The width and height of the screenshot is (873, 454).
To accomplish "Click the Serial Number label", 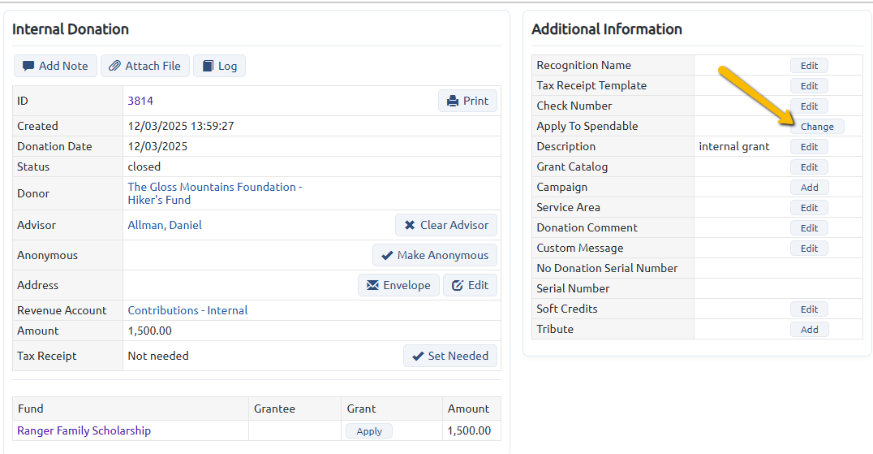I will 573,288.
